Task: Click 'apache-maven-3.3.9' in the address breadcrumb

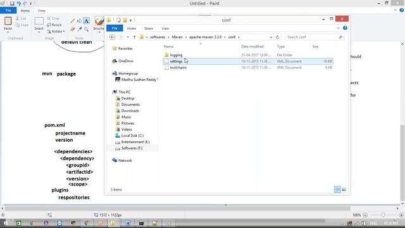Action: (x=205, y=37)
